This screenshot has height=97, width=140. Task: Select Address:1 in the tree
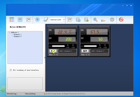15,32
